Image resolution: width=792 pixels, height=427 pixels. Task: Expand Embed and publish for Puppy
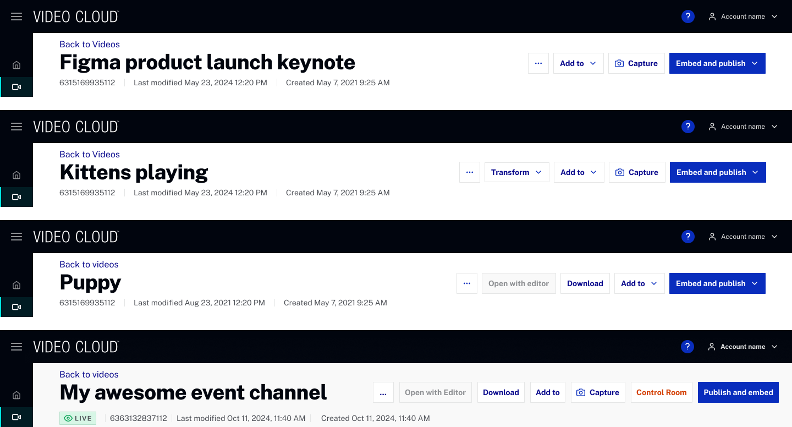pyautogui.click(x=717, y=283)
